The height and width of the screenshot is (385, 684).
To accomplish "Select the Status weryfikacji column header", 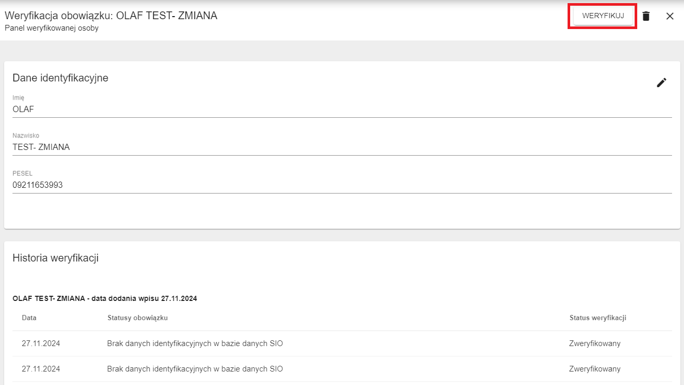I will (598, 318).
